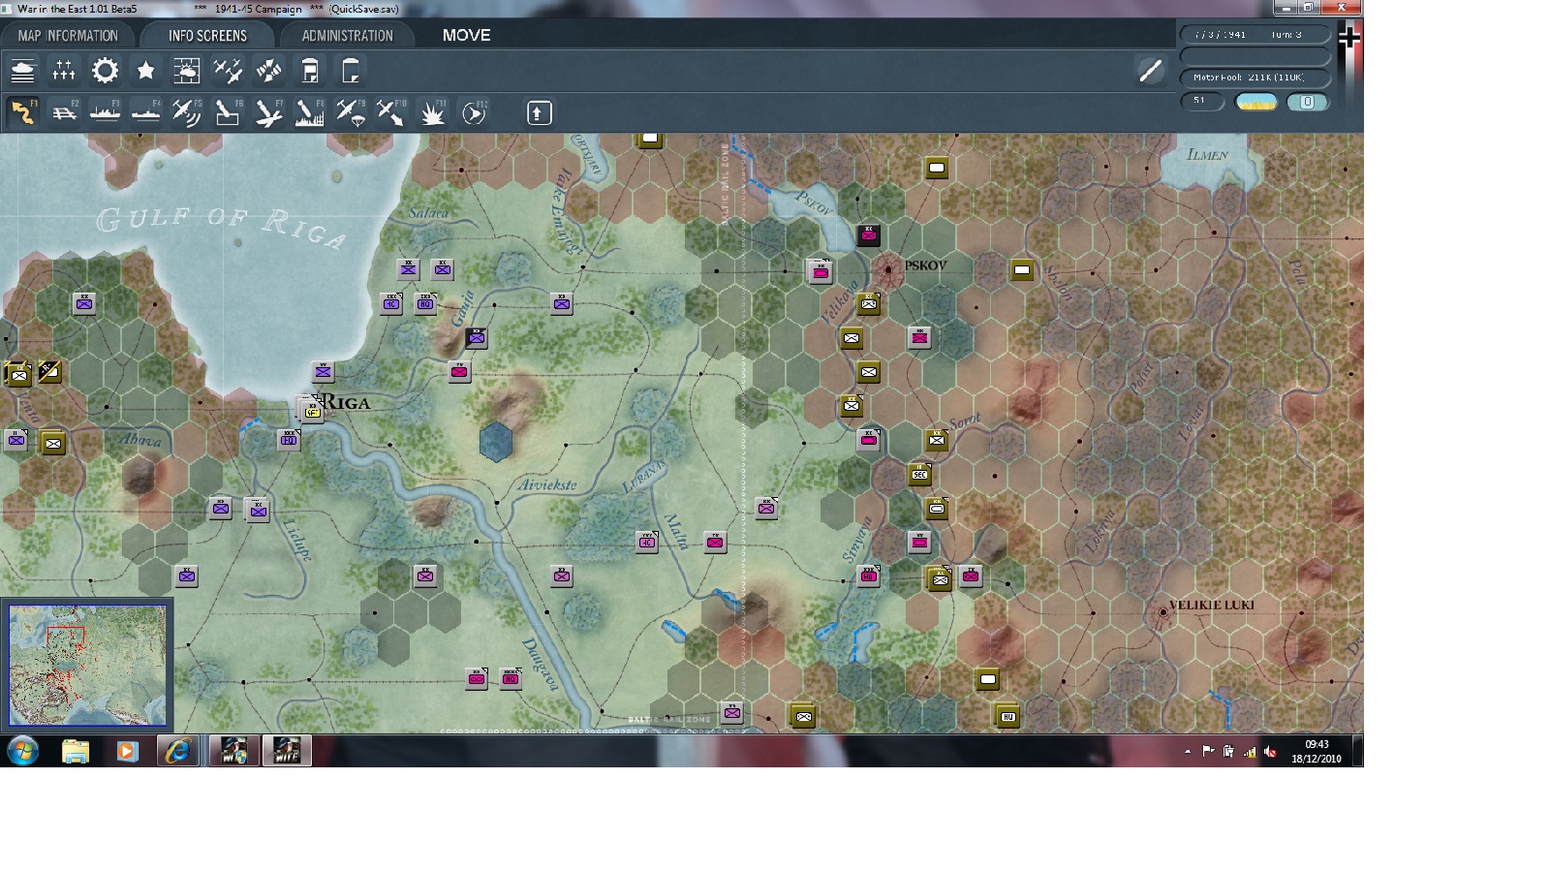Click the up-arrow toolbar button
Screen dimensions: 1550x872
click(x=539, y=112)
